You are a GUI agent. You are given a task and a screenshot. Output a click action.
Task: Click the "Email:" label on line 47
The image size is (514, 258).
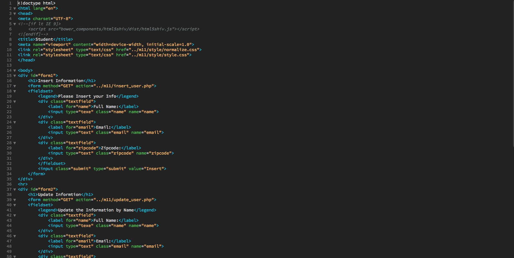[x=103, y=241]
